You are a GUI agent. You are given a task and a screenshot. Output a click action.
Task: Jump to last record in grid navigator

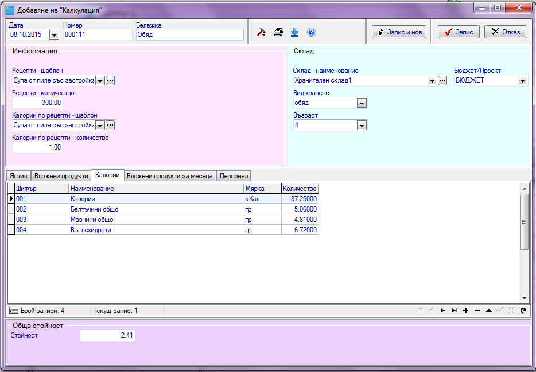(455, 310)
